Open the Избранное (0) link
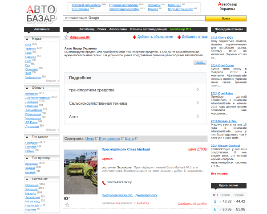The image size is (267, 214). tap(80, 37)
